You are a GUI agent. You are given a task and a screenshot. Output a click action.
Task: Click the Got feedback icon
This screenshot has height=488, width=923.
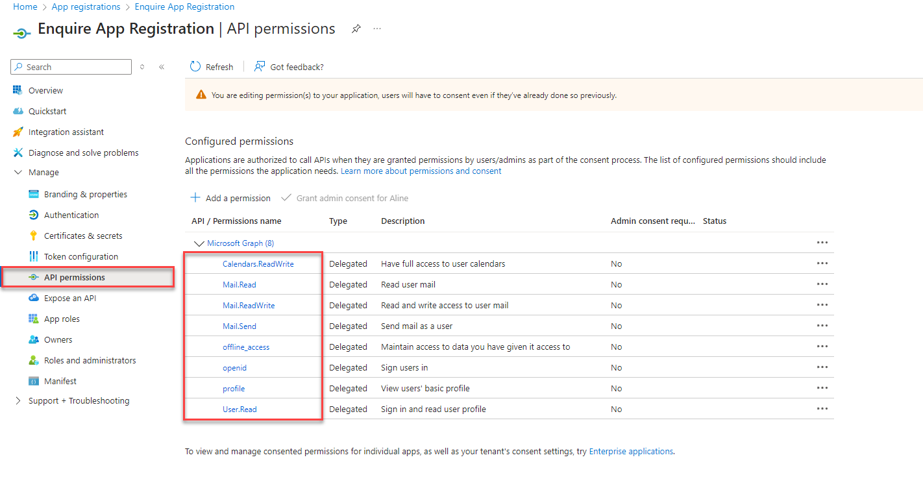(x=260, y=67)
